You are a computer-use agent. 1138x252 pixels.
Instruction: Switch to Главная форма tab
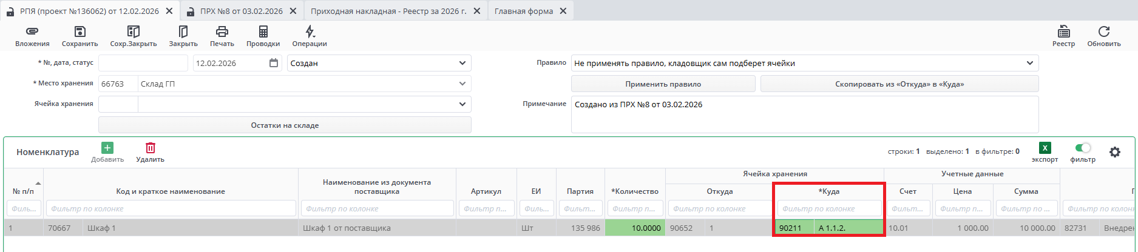click(x=524, y=11)
